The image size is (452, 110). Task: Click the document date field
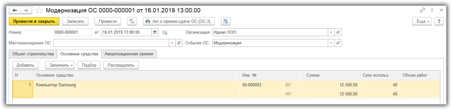click(x=126, y=32)
